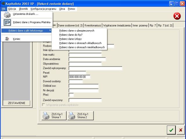Confirm with the green checkmark button

click(171, 130)
